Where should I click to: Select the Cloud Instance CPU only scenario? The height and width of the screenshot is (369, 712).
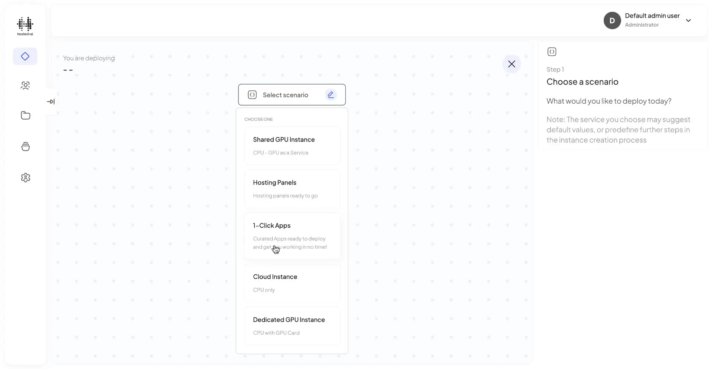pos(292,283)
